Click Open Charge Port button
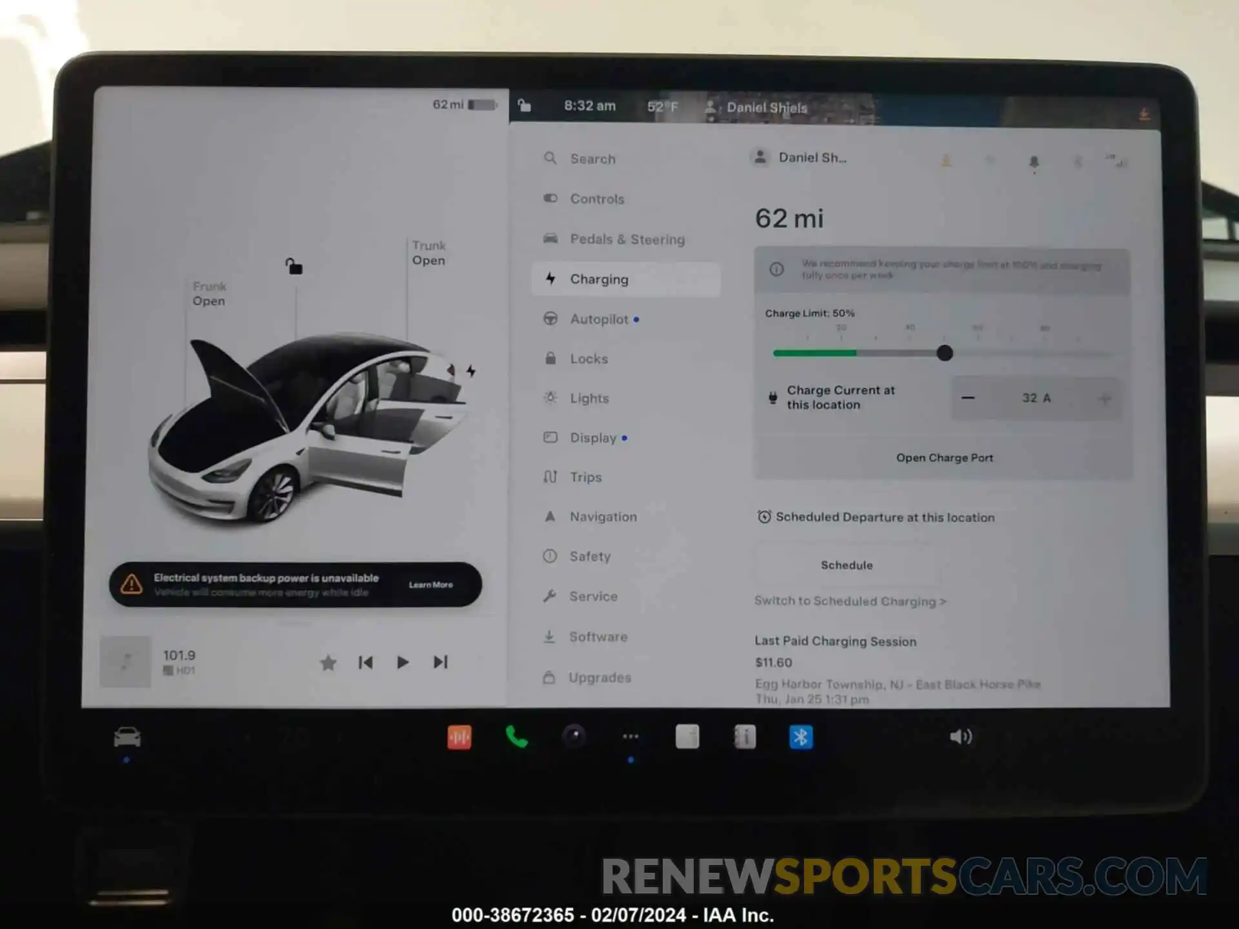 (x=943, y=457)
